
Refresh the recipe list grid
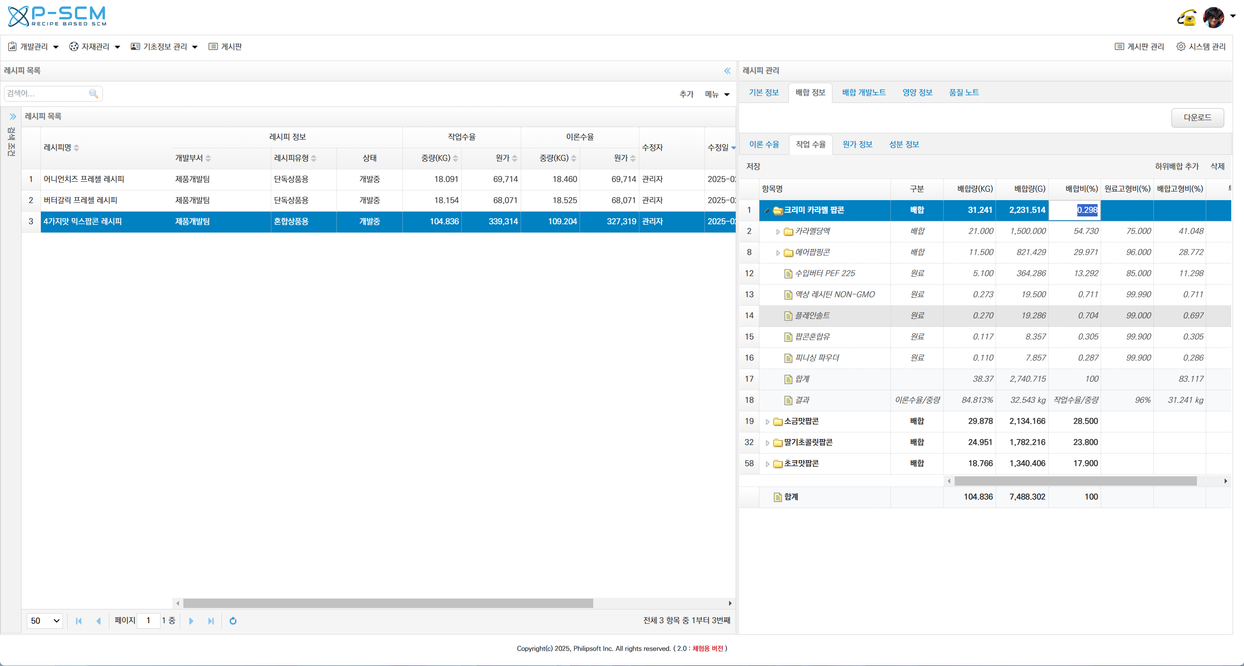[233, 621]
